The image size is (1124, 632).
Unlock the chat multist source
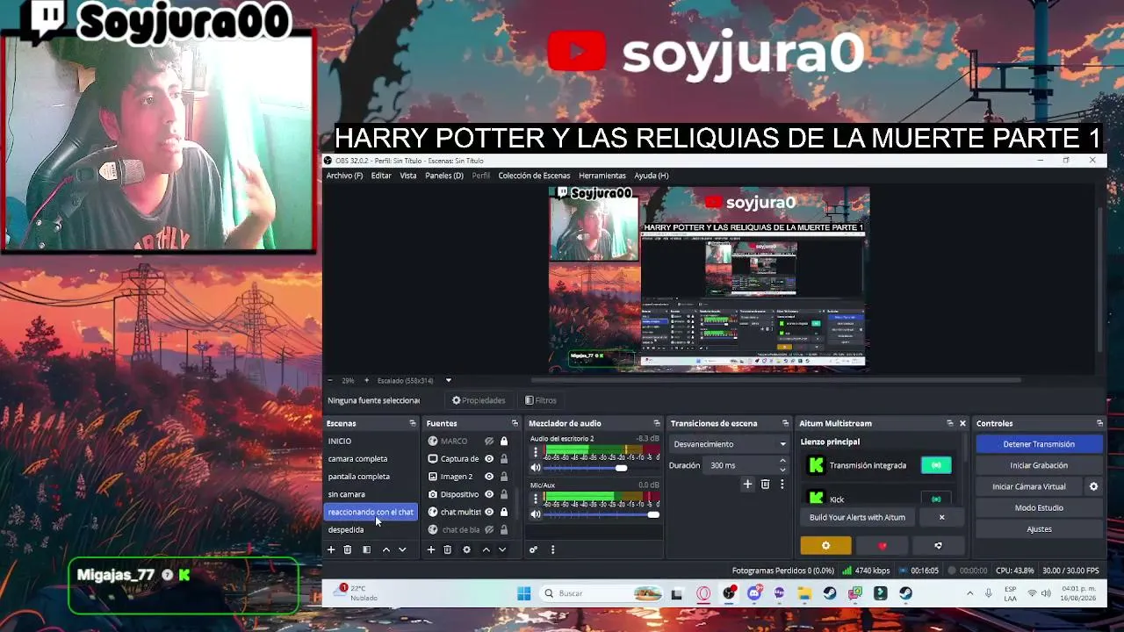[504, 512]
